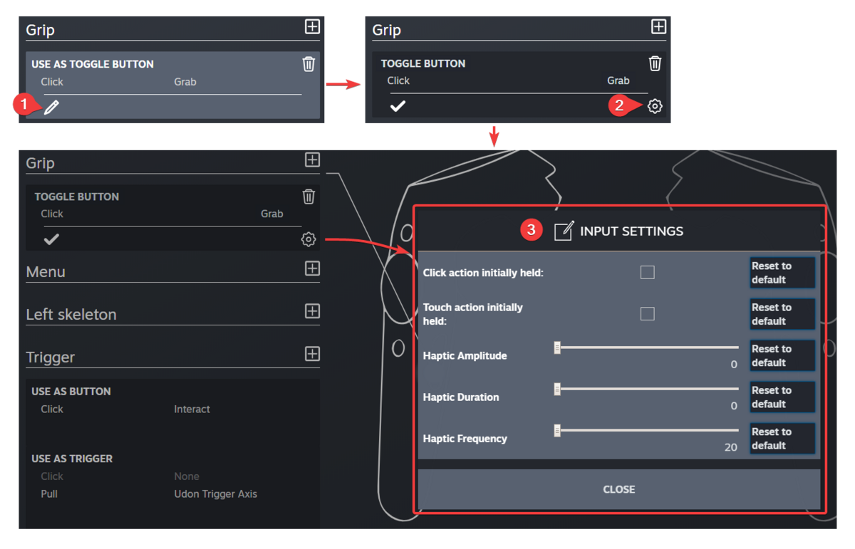
Task: Select the Grip section header
Action: coord(40,163)
